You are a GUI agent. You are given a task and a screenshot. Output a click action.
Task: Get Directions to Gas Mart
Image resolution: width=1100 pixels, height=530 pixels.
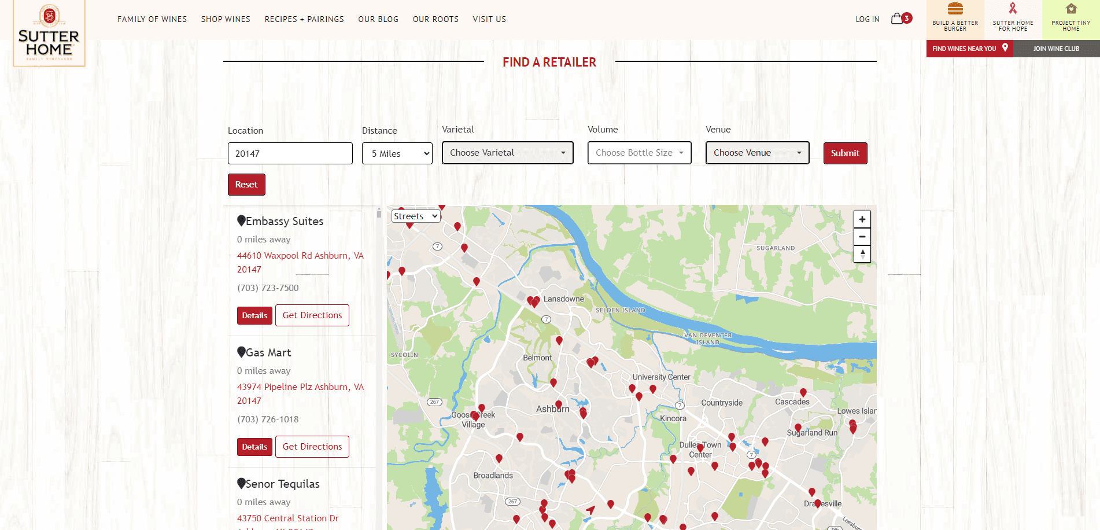click(x=312, y=447)
